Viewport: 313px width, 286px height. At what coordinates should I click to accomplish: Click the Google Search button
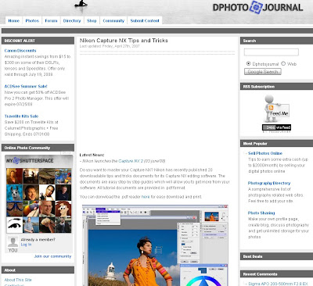pyautogui.click(x=263, y=72)
